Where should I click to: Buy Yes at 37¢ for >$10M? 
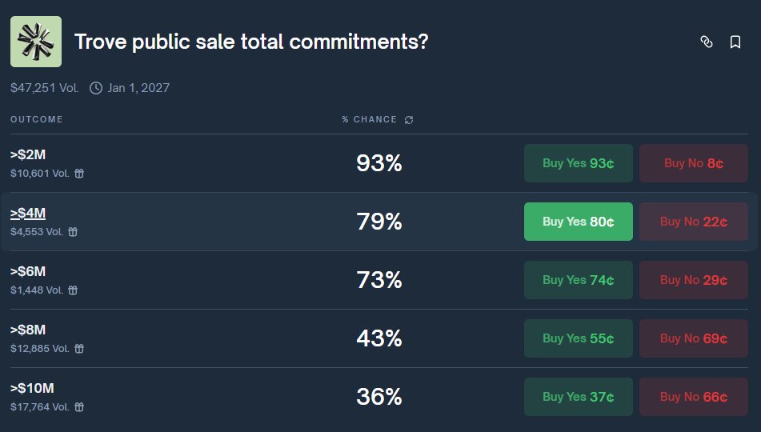pyautogui.click(x=578, y=397)
